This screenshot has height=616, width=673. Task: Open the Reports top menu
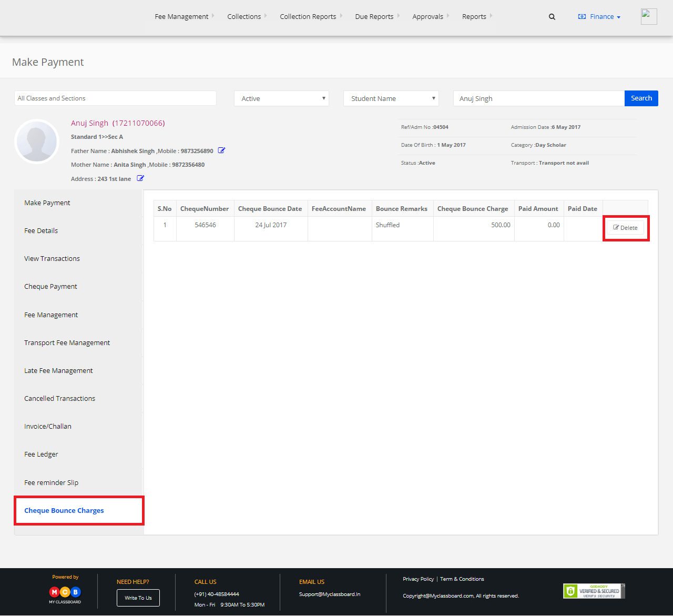(474, 16)
